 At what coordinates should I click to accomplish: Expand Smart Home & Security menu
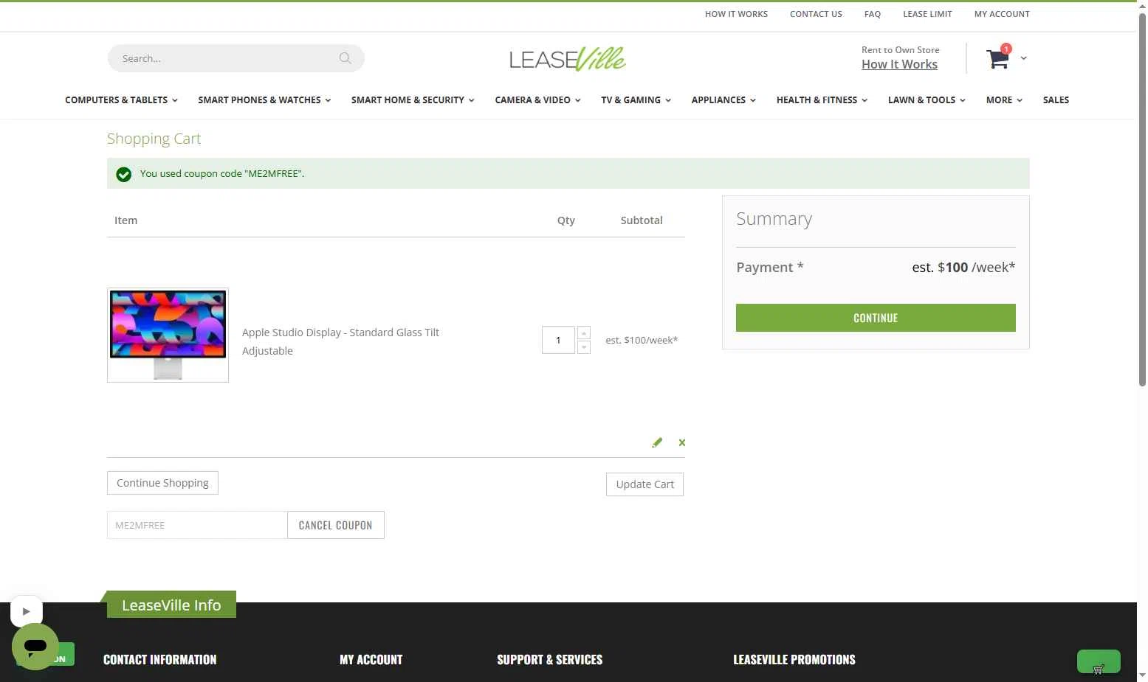coord(413,100)
